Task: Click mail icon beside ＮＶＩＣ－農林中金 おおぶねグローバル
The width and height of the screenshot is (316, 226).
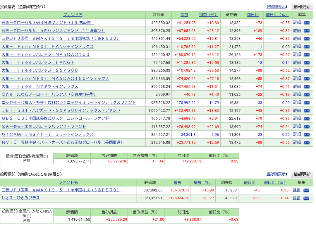Action: click(x=307, y=142)
